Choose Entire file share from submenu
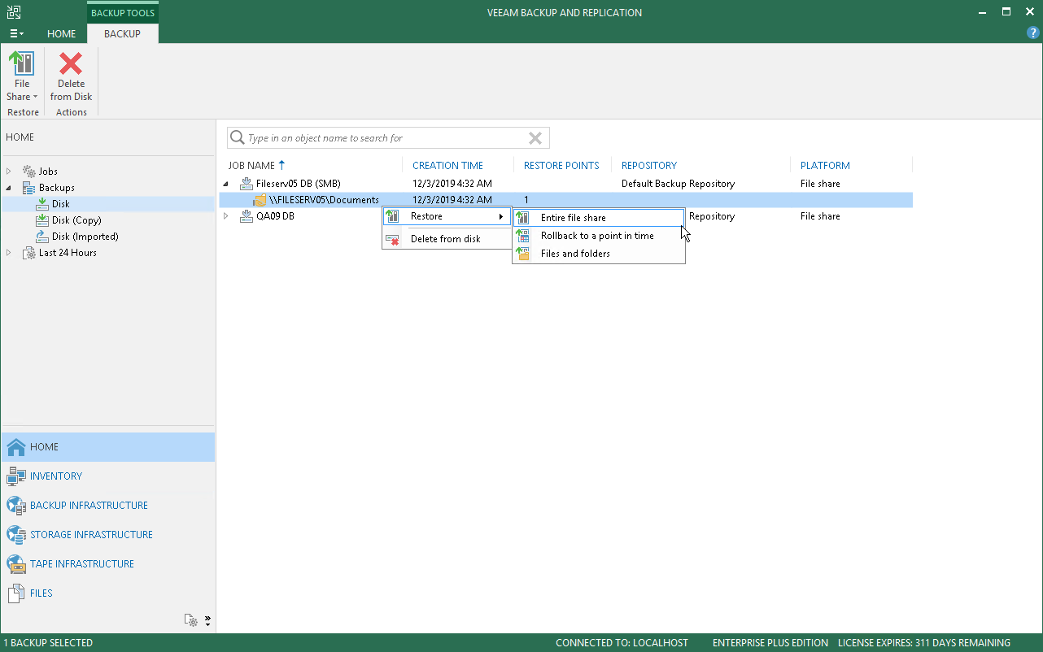The width and height of the screenshot is (1043, 652). point(599,218)
